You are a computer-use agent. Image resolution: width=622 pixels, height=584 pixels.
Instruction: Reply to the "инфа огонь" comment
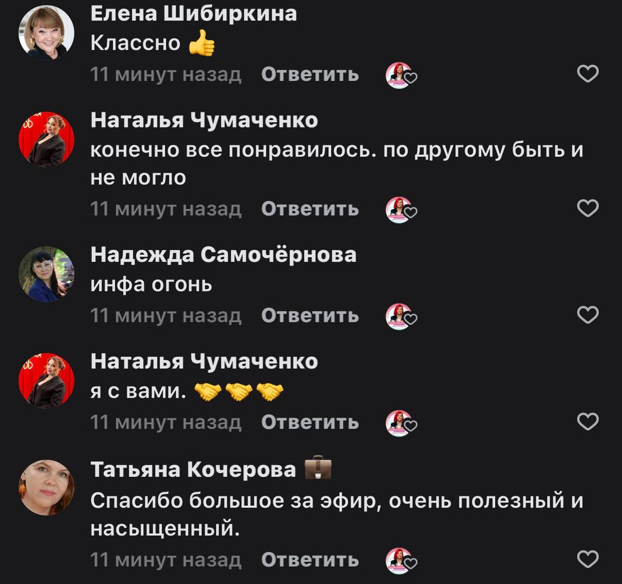point(310,315)
